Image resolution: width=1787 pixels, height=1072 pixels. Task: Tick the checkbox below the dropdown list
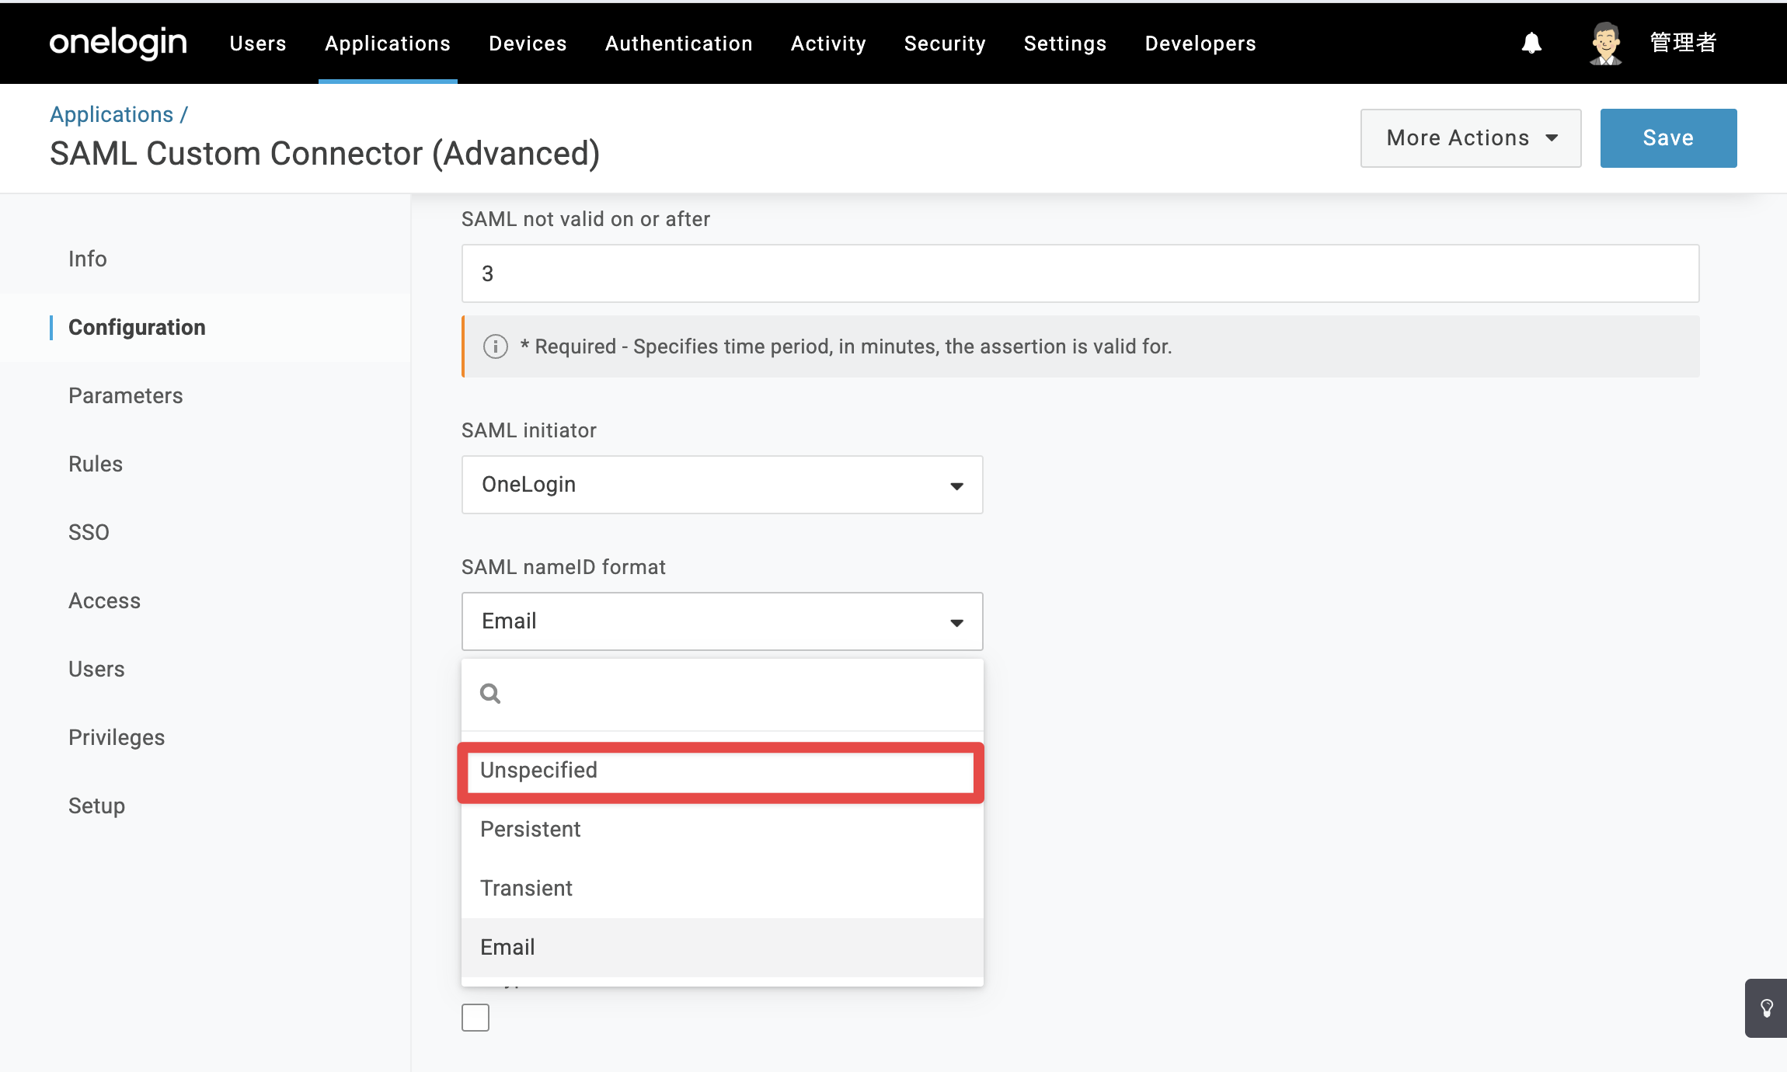(475, 1018)
